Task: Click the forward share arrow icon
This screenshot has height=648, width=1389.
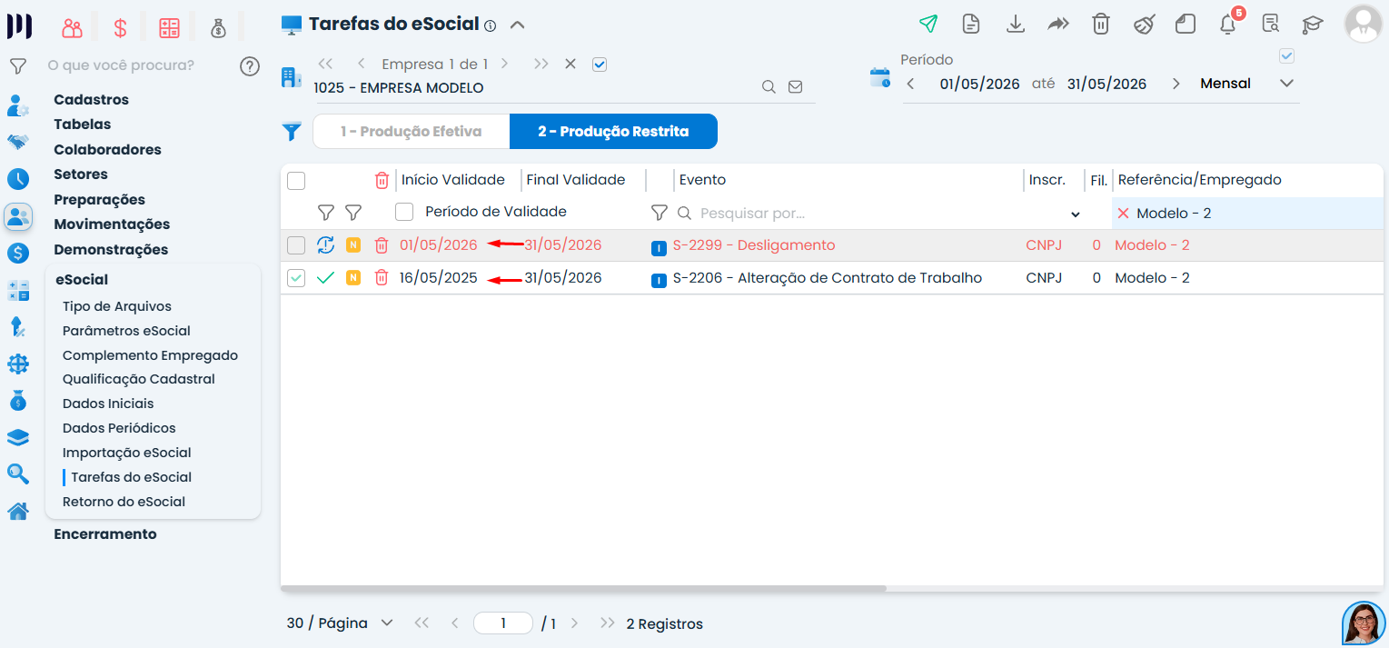Action: point(1058,25)
